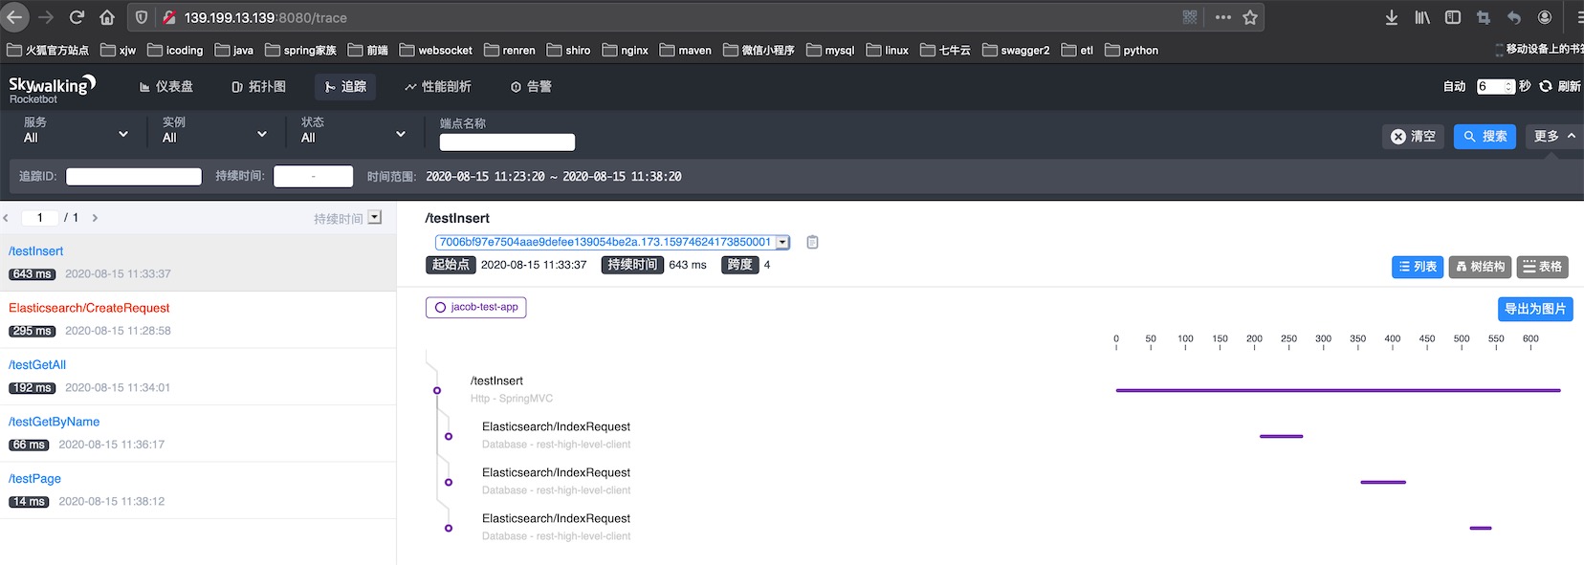Switch to 树结构 tree view
The height and width of the screenshot is (565, 1584).
click(x=1480, y=267)
